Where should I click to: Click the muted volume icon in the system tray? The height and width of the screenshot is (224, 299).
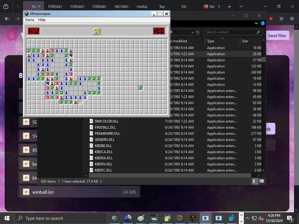[x=261, y=218]
